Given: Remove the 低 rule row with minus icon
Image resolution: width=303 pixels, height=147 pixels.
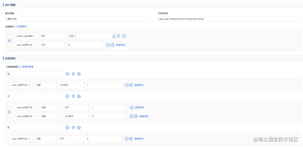Looking at the screenshot, I should tap(127, 85).
